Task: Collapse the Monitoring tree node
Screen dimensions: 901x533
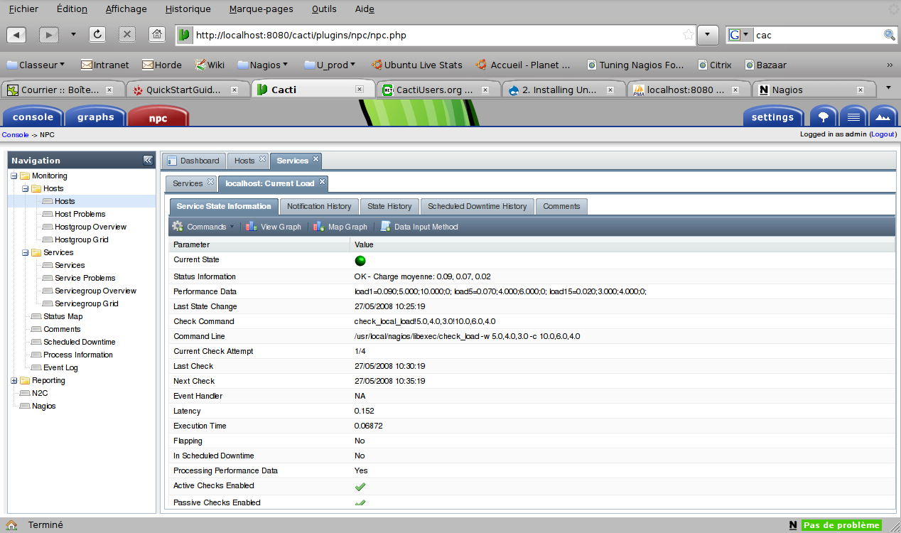Action: point(14,176)
